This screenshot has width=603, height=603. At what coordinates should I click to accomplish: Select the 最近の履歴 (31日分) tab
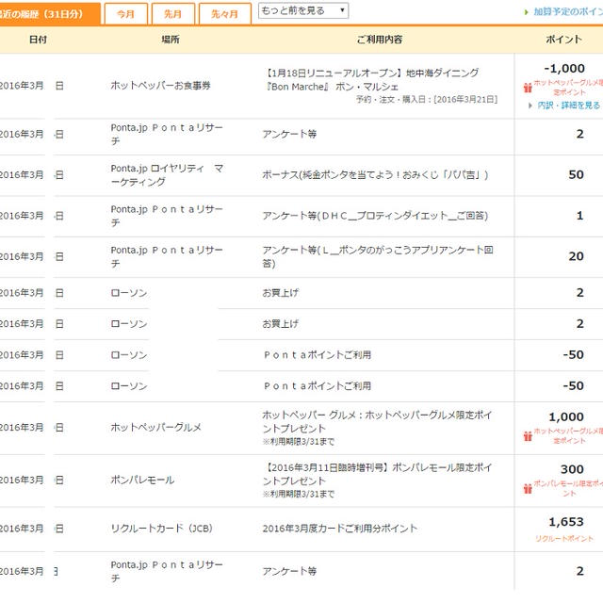click(x=49, y=14)
